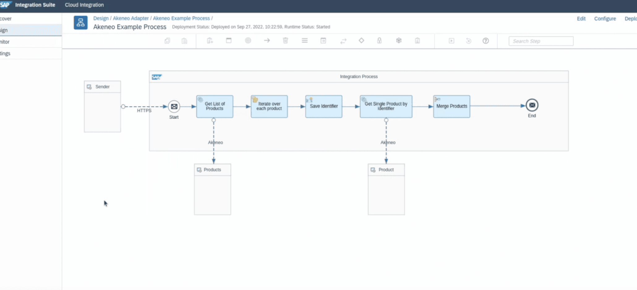
Task: Select the End message event
Action: pos(532,105)
